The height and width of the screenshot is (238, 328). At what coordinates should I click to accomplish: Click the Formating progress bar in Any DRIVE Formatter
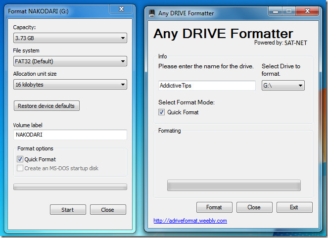(x=234, y=185)
